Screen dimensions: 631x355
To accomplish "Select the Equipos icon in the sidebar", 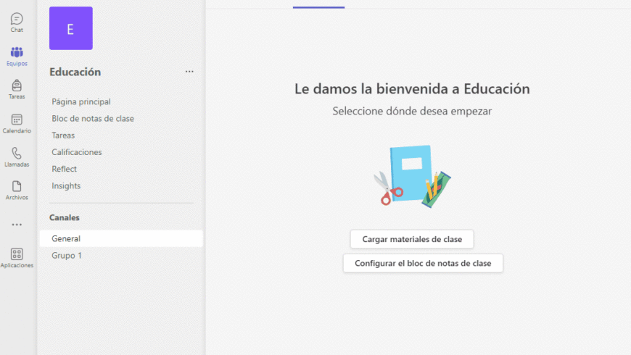I will (x=17, y=57).
